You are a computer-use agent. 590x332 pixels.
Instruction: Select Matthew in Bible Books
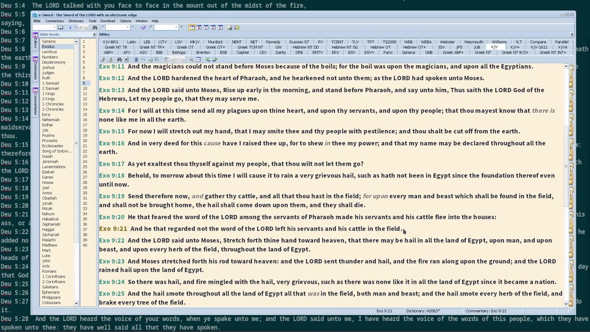[x=50, y=245]
